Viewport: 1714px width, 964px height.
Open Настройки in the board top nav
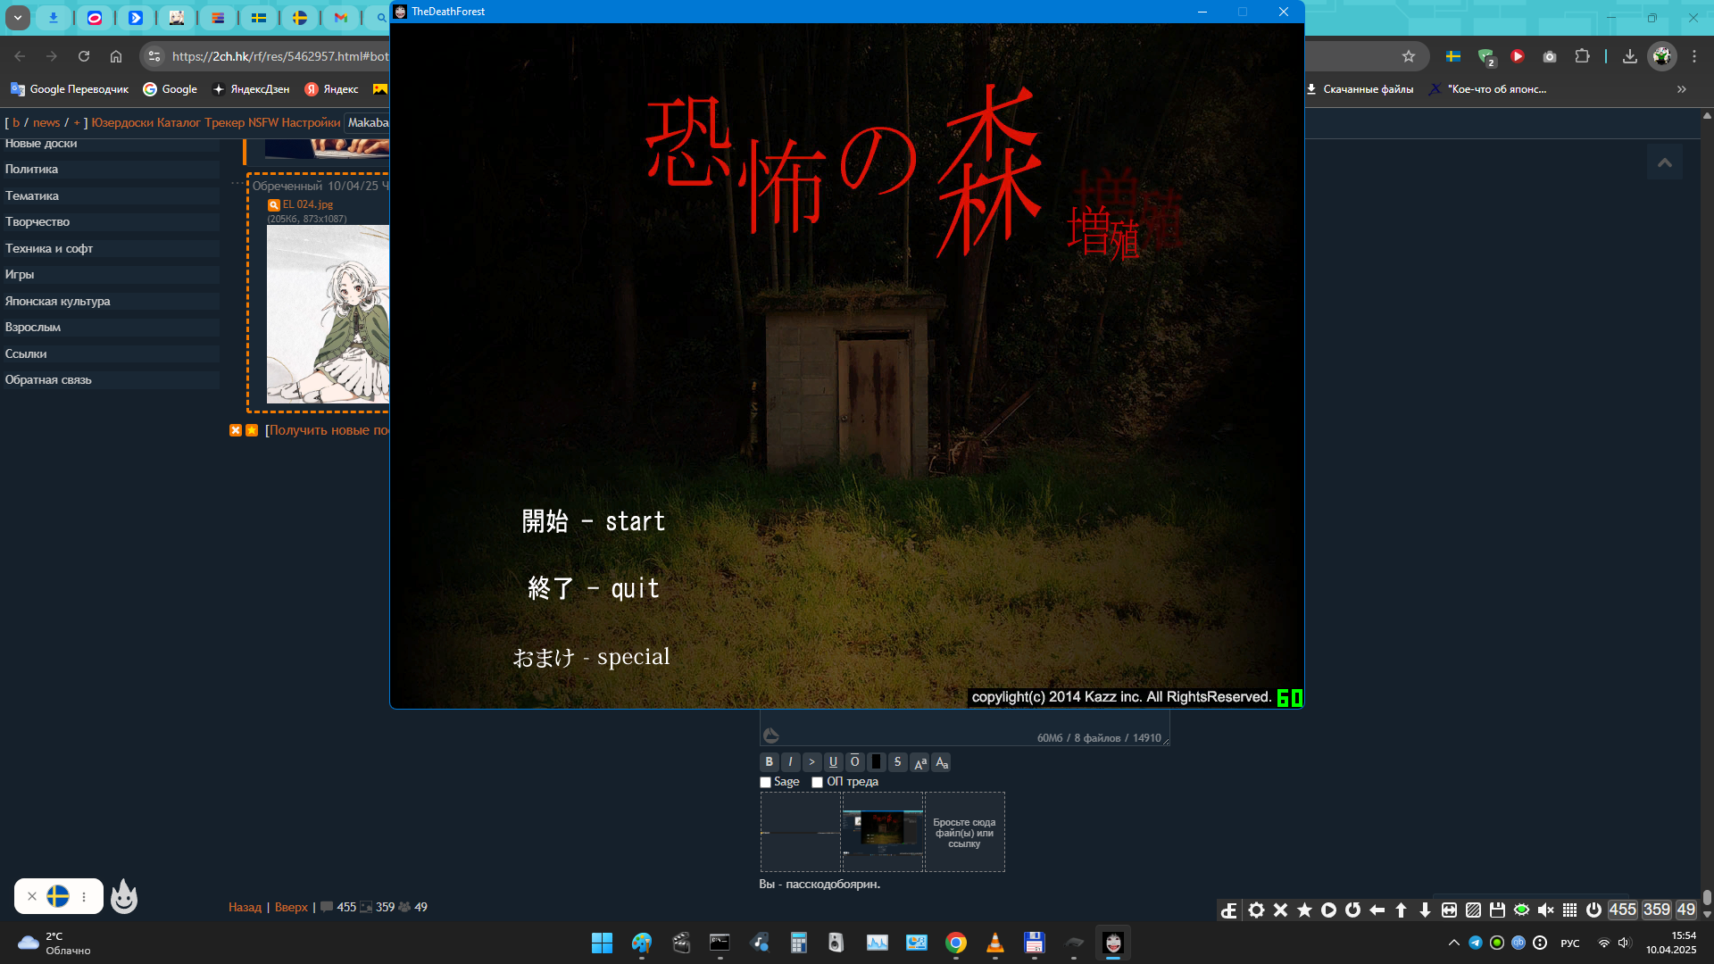click(311, 122)
